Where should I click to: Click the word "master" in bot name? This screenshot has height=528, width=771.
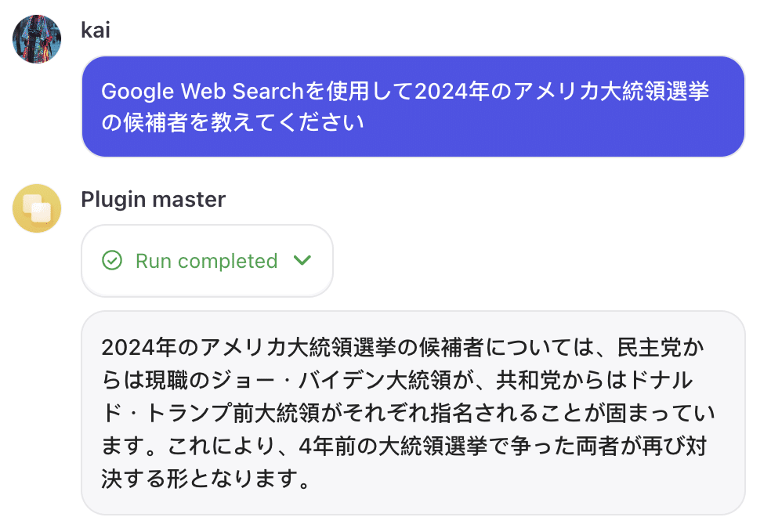(x=189, y=199)
